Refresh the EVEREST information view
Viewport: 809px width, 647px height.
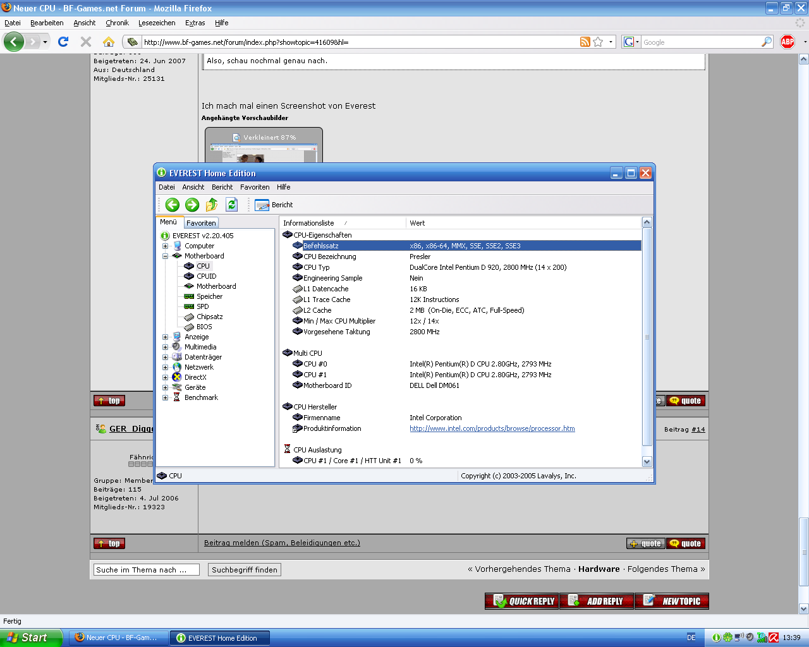(232, 205)
